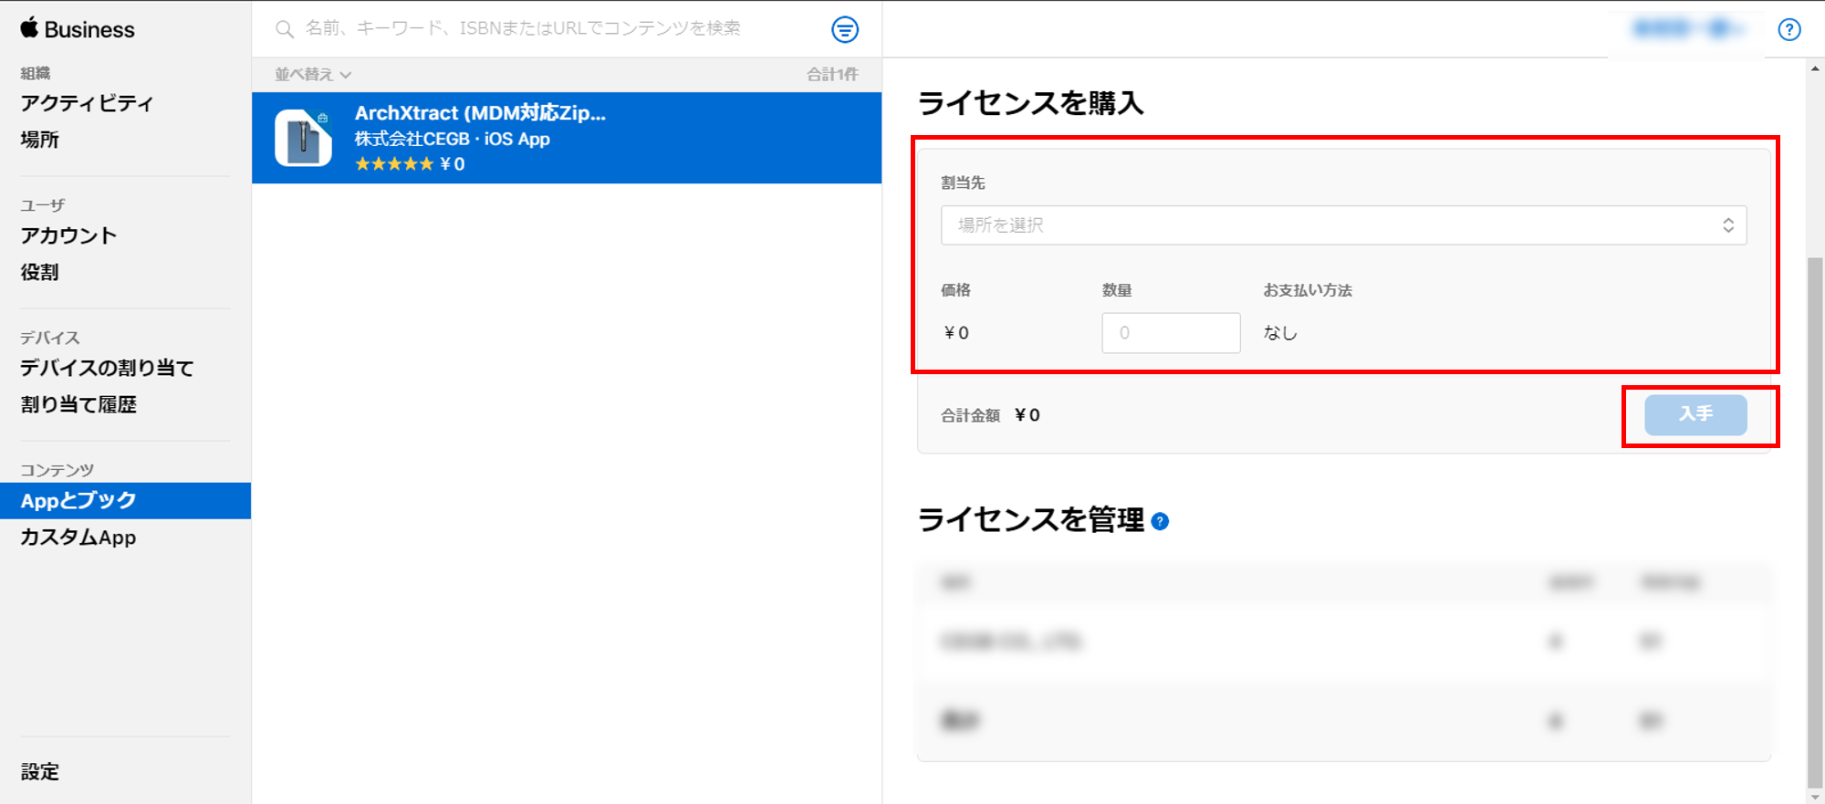The image size is (1825, 804).
Task: Open the filter options icon
Action: point(845,29)
